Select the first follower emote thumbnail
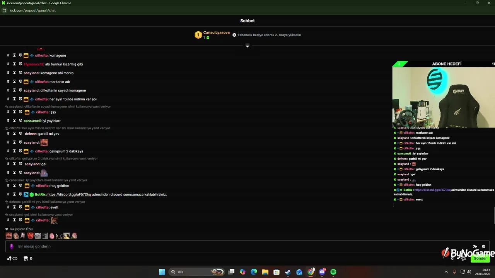495x278 pixels. pos(9,236)
